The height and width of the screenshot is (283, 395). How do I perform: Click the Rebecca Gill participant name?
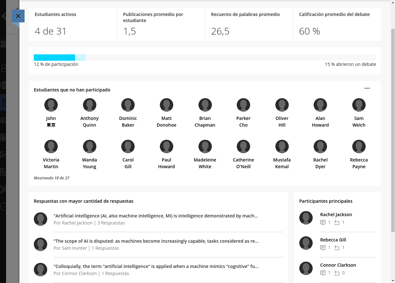tap(333, 240)
